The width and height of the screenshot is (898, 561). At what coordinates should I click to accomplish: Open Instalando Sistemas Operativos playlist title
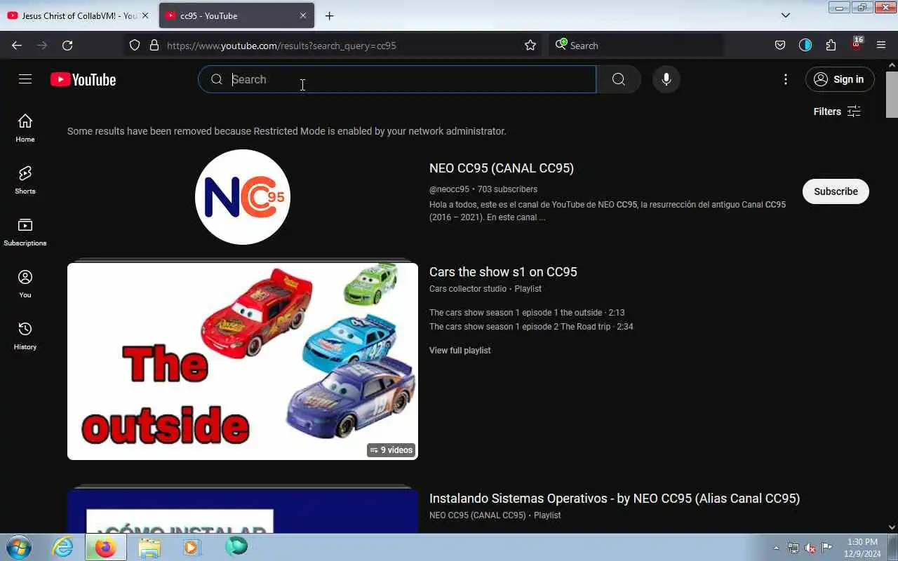point(615,499)
